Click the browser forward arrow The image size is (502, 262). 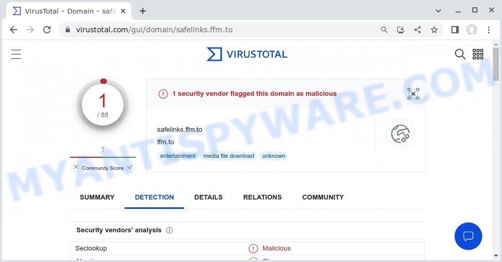[30, 30]
